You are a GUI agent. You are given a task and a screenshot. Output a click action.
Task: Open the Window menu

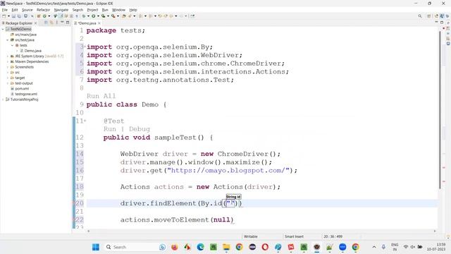pos(118,10)
